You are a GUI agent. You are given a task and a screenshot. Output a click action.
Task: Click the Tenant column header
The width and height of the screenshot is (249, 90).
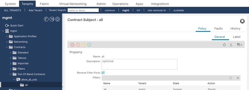tap(142, 83)
